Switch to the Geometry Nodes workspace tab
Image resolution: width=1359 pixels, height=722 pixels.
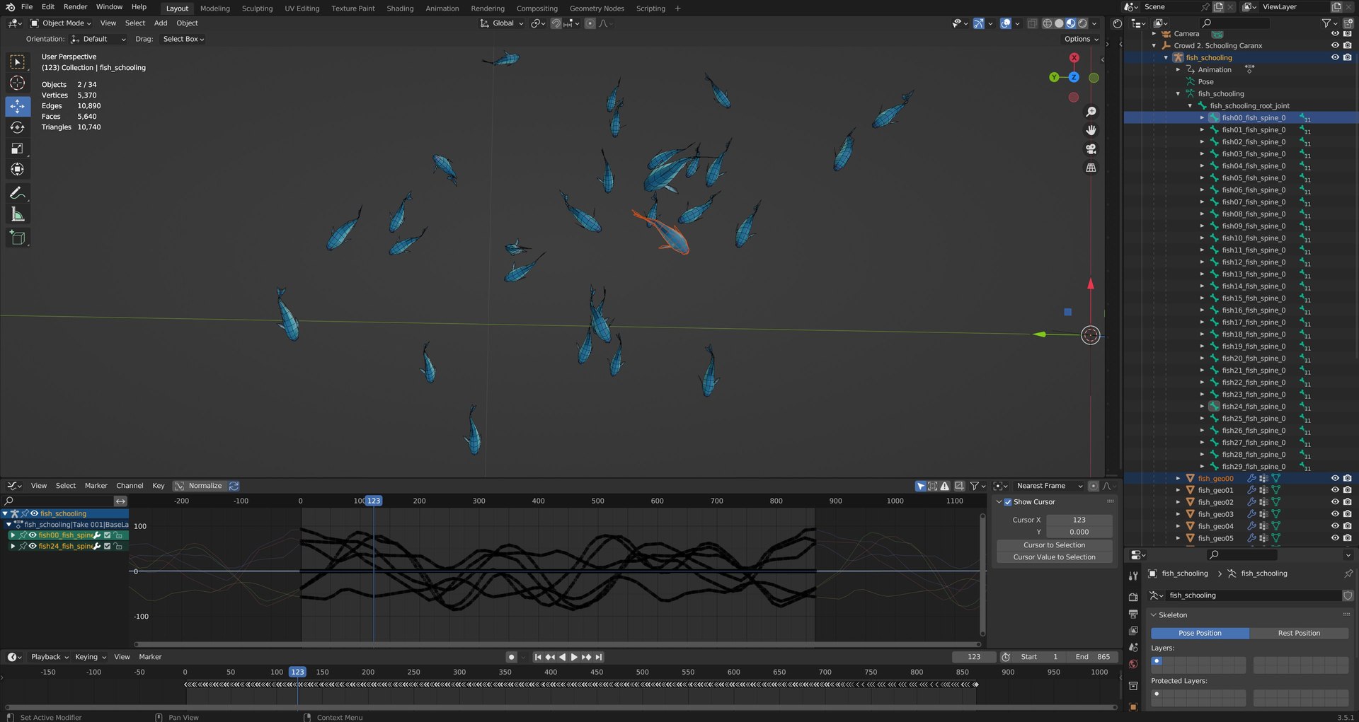point(597,8)
